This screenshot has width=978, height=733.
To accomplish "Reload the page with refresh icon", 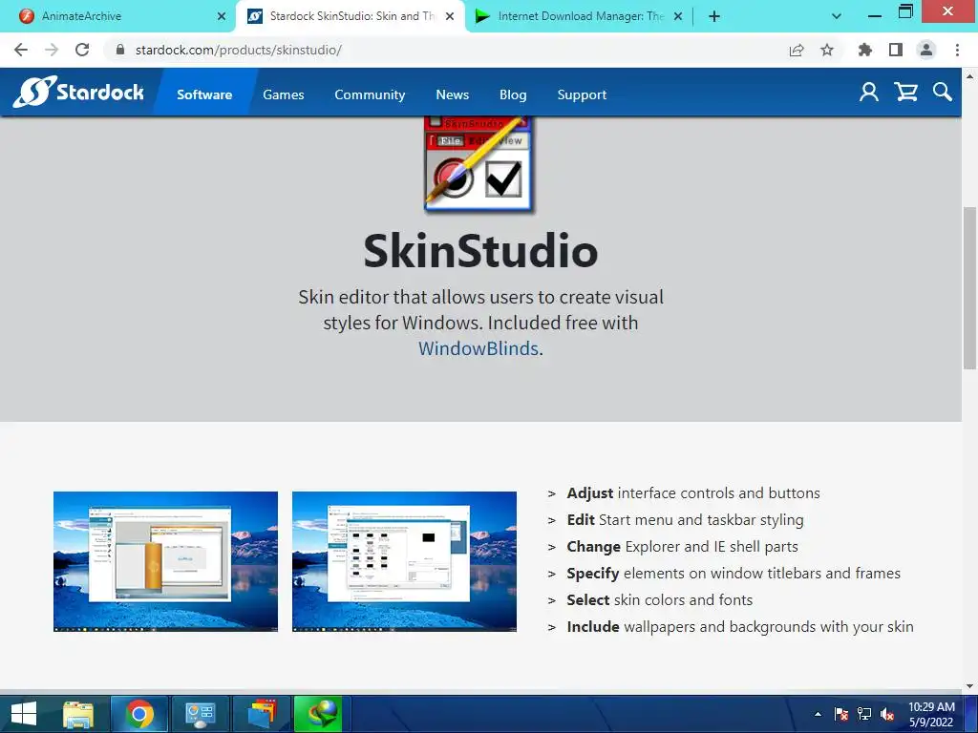I will coord(82,50).
